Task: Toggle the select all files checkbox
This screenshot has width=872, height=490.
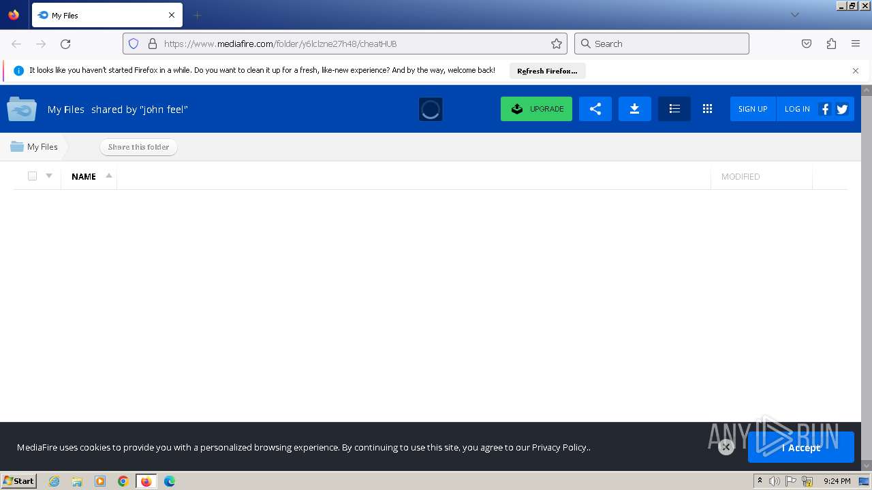Action: pos(32,176)
